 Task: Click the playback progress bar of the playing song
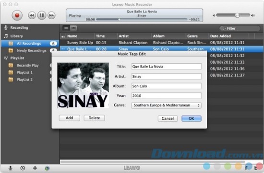[142, 19]
